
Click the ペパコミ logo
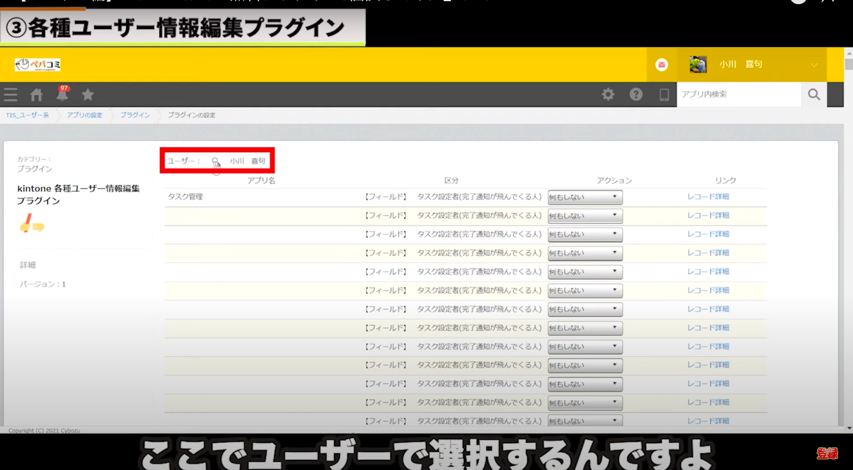(37, 65)
